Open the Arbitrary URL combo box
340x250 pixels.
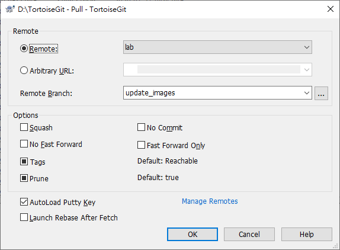click(x=217, y=69)
